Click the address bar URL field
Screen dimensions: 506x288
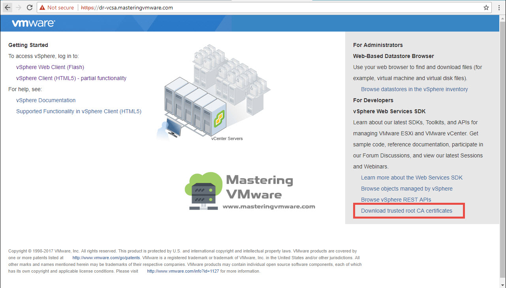[264, 7]
